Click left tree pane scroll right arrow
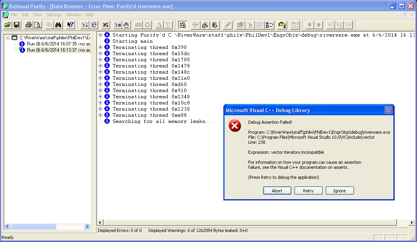Screen dimensions: 417x242 tap(87, 226)
